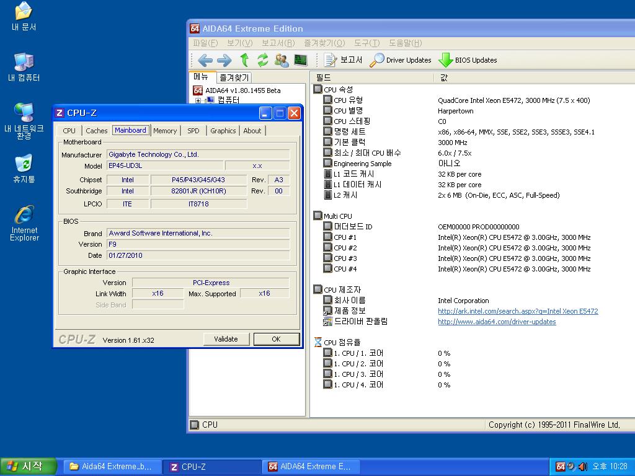The height and width of the screenshot is (476, 635).
Task: Switch to the SPD tab in CPU-Z
Action: 193,131
